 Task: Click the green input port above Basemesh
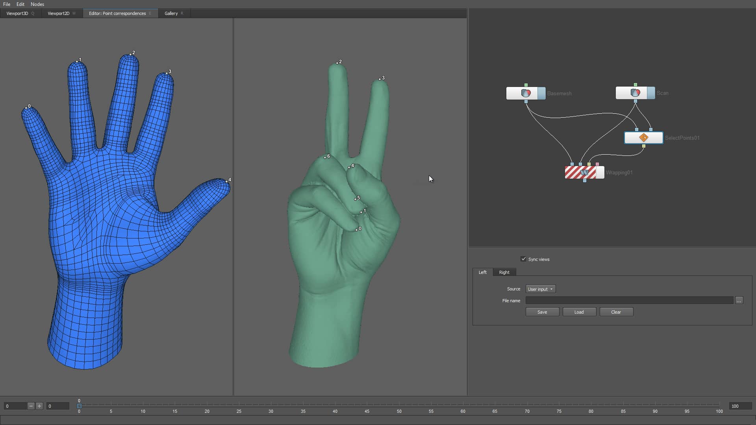pyautogui.click(x=526, y=84)
